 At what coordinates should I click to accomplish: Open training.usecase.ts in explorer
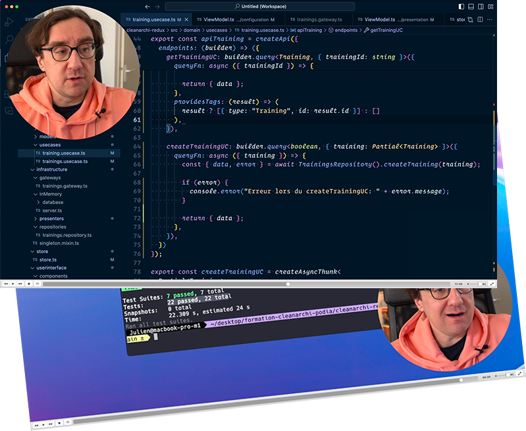click(64, 153)
